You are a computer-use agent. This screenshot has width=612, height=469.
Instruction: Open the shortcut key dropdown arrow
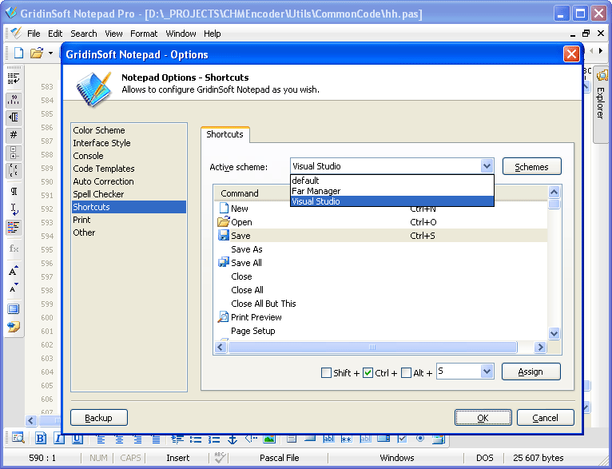(487, 371)
